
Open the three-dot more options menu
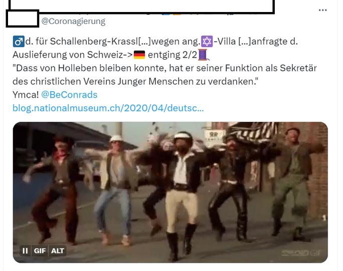(x=322, y=10)
